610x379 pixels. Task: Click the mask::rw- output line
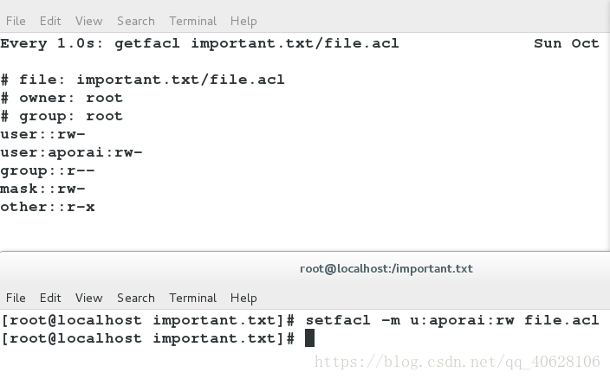(42, 189)
